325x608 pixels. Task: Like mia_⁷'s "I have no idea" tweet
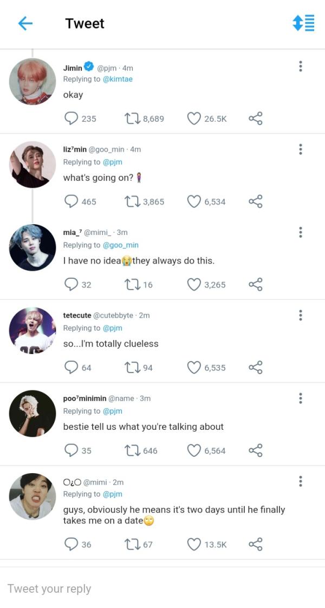[194, 285]
